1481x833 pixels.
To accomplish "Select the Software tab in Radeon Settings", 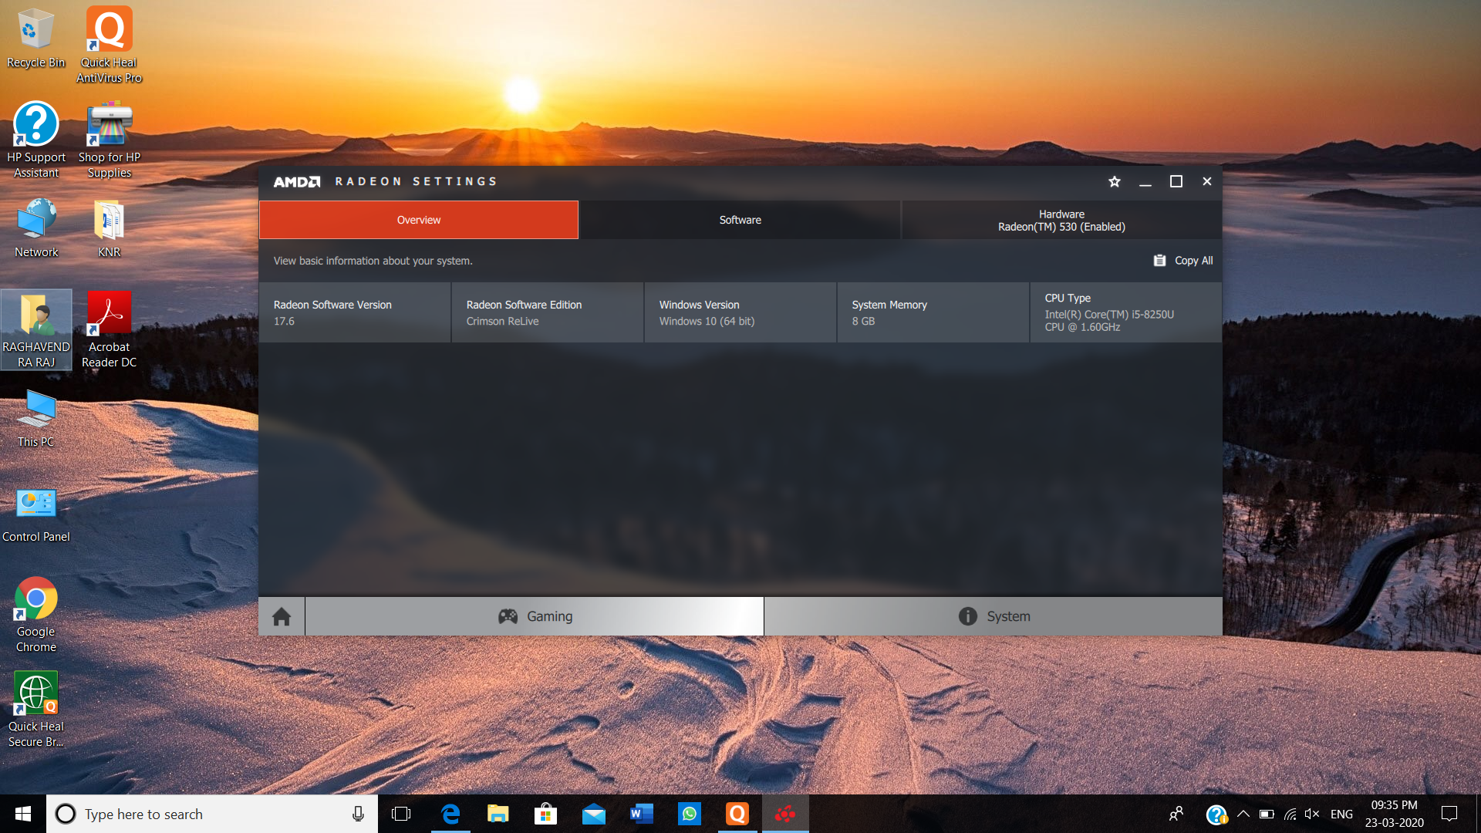I will click(x=740, y=220).
